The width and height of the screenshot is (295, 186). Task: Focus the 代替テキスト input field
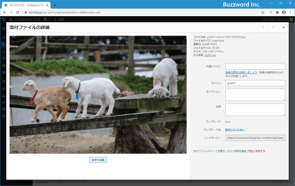(x=255, y=66)
